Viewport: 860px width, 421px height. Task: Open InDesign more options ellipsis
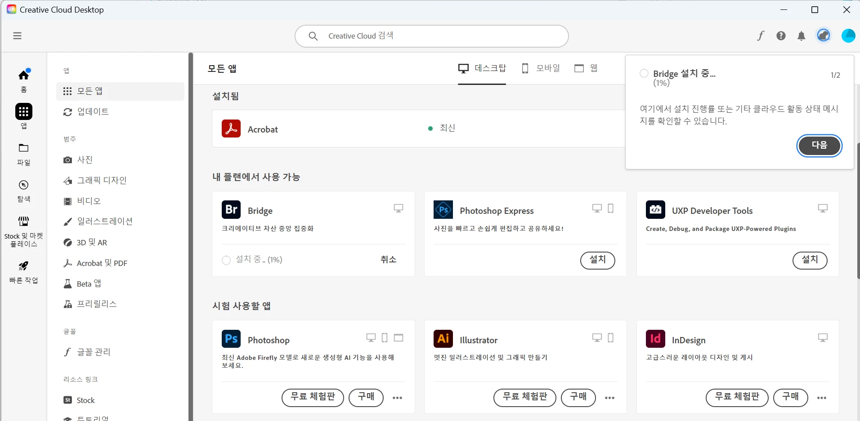click(822, 398)
